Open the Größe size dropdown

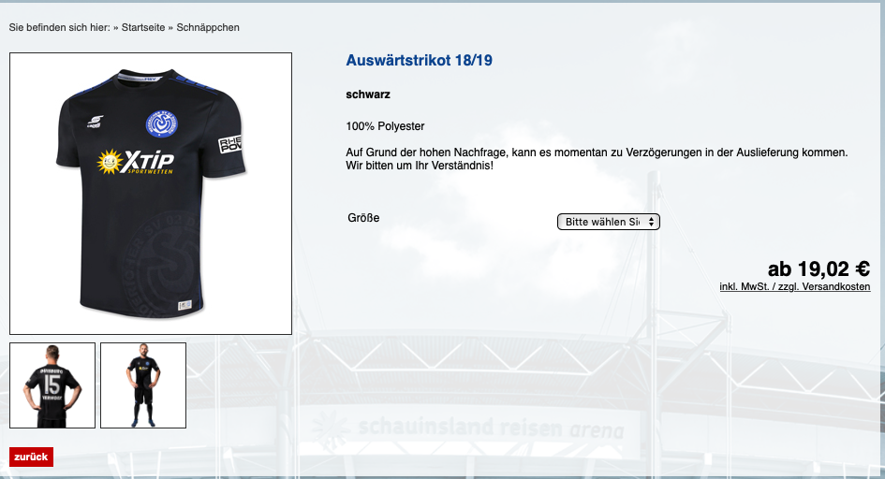tap(609, 222)
